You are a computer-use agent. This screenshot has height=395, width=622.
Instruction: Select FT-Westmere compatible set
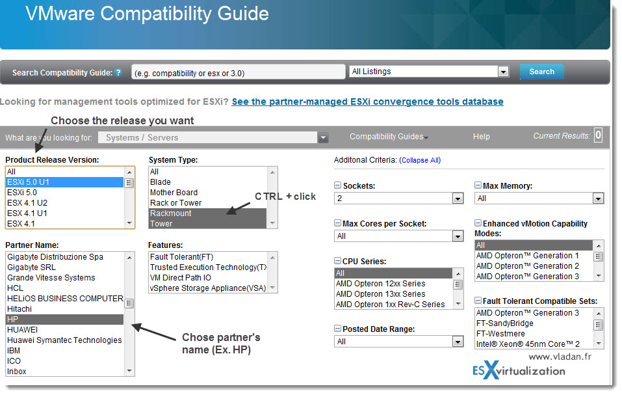pos(534,333)
